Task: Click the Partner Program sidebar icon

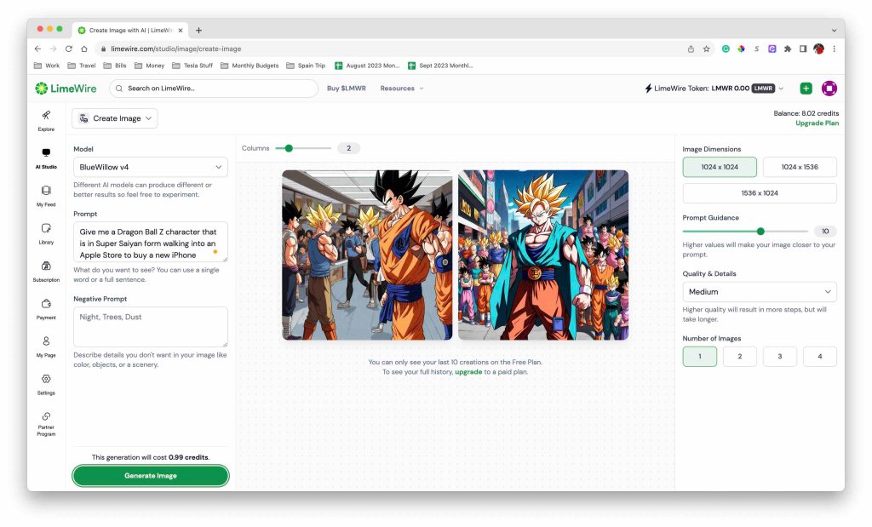Action: [x=46, y=417]
